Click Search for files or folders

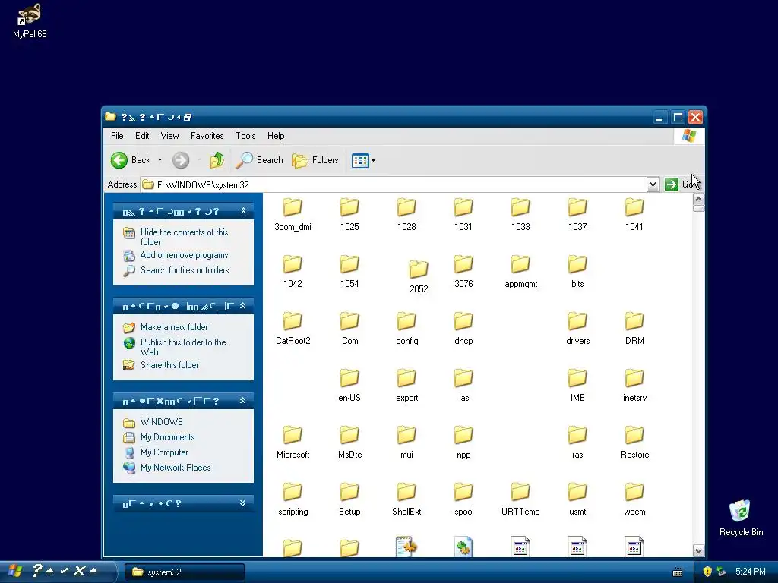click(x=185, y=270)
